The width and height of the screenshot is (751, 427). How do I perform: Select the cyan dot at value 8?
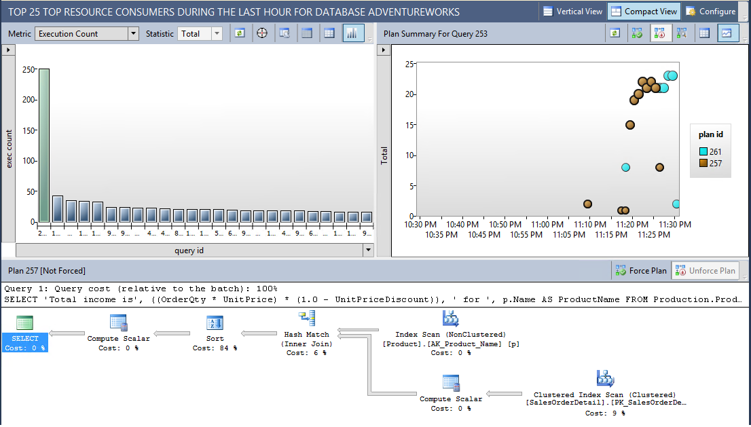(625, 167)
